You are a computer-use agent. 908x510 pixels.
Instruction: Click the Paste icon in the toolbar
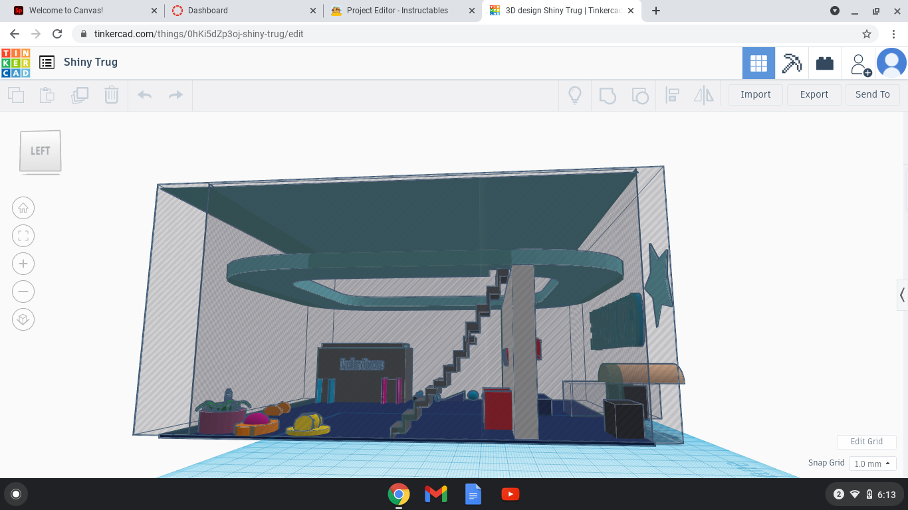tap(47, 95)
